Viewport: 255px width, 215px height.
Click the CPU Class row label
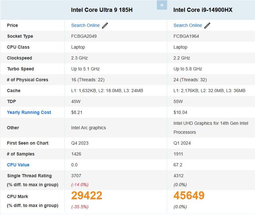[18, 47]
